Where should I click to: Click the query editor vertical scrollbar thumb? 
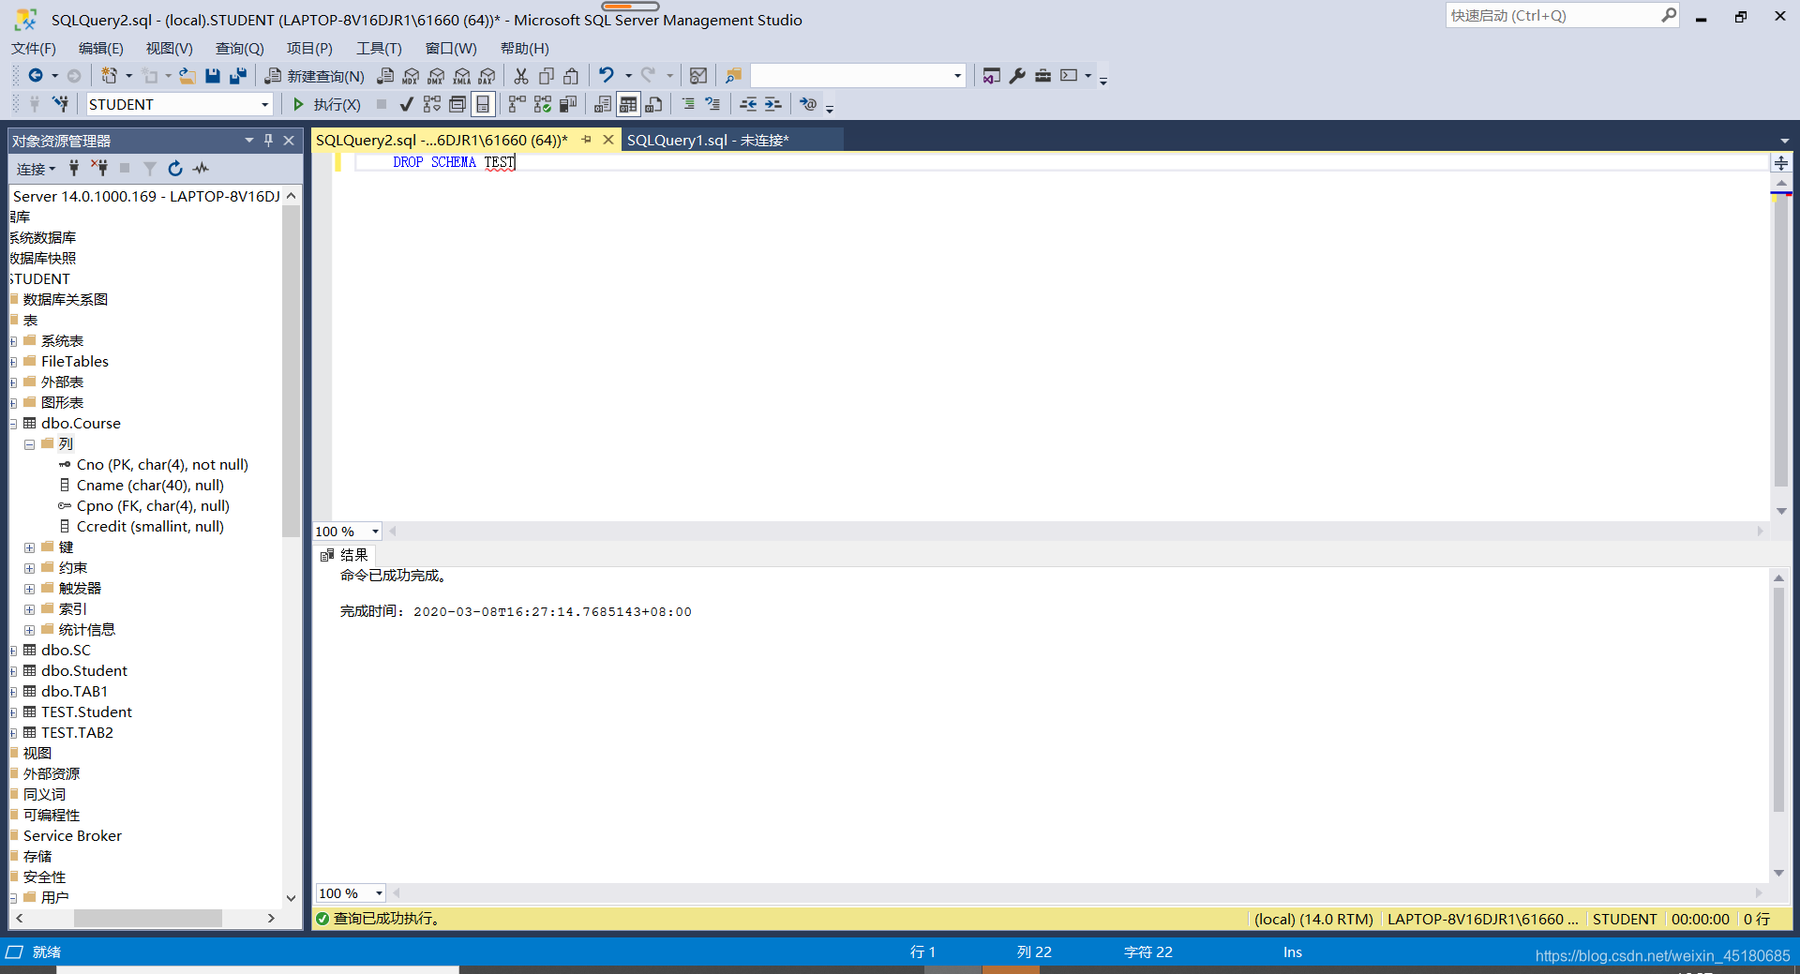(1780, 342)
